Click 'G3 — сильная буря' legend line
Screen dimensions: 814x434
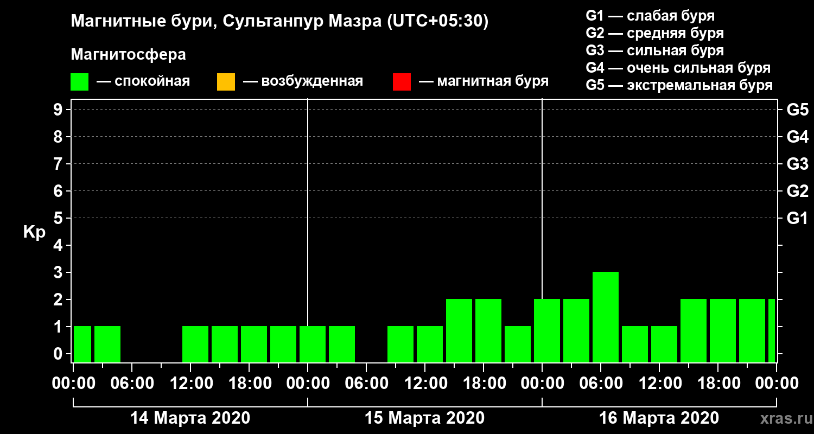pyautogui.click(x=655, y=50)
